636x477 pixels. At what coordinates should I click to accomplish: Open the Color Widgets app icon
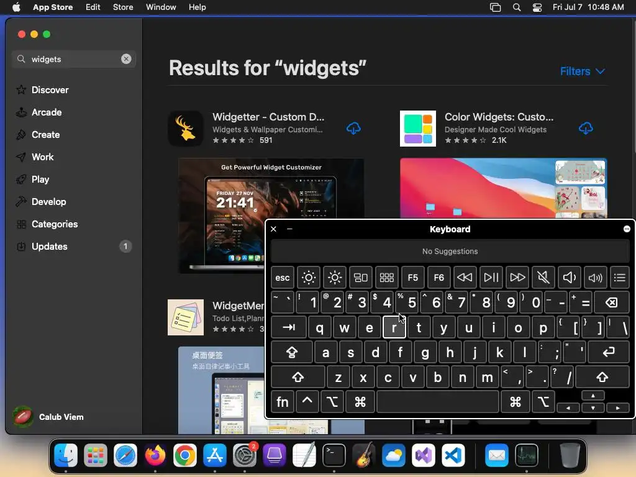click(x=418, y=129)
